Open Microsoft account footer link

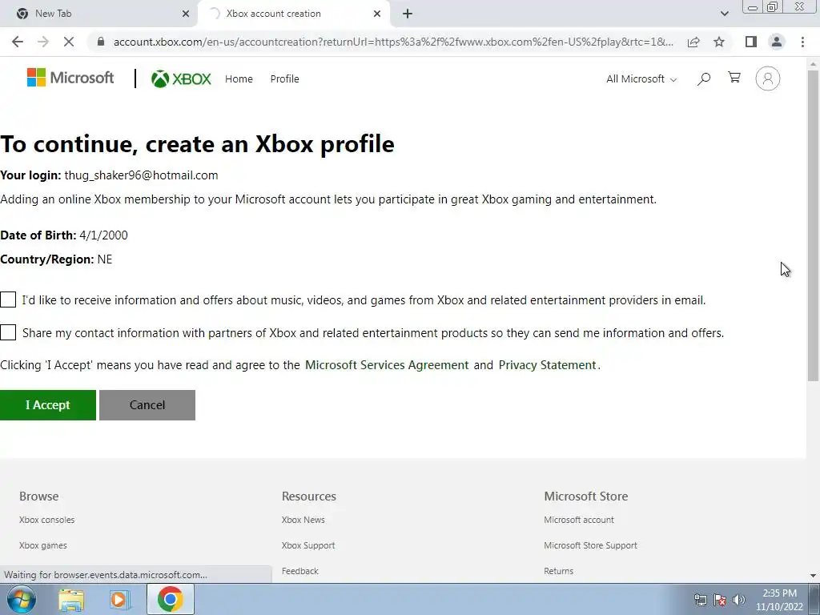pos(579,520)
